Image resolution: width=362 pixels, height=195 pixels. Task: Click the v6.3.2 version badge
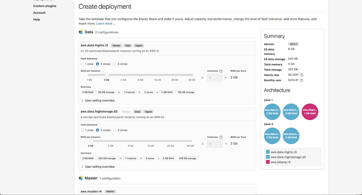pos(294,44)
